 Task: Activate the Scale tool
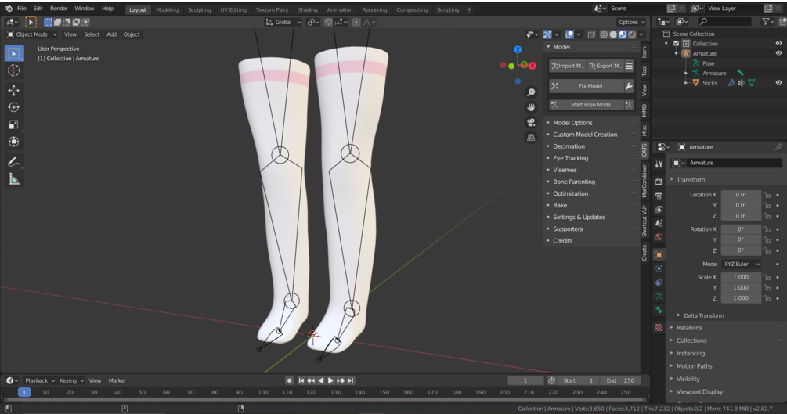coord(13,124)
